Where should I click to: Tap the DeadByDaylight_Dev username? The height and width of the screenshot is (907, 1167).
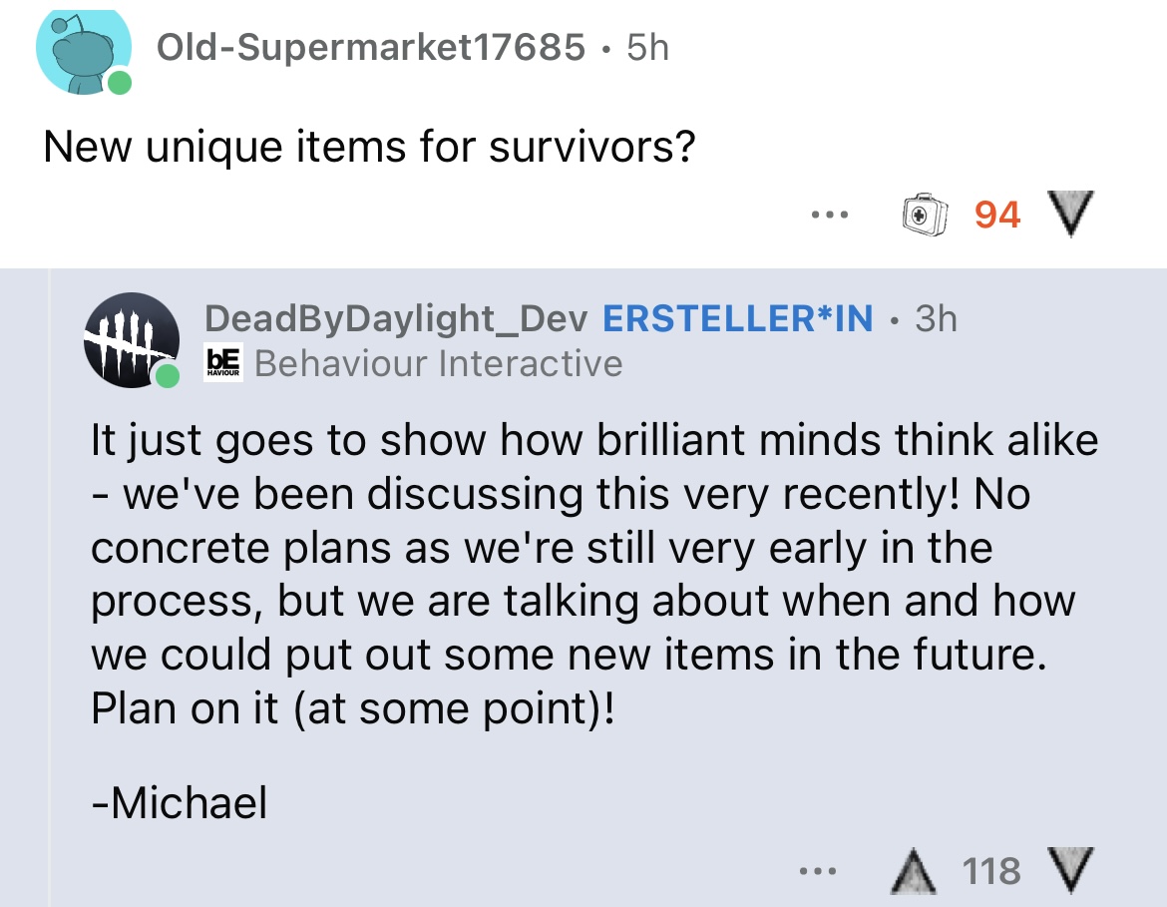396,318
